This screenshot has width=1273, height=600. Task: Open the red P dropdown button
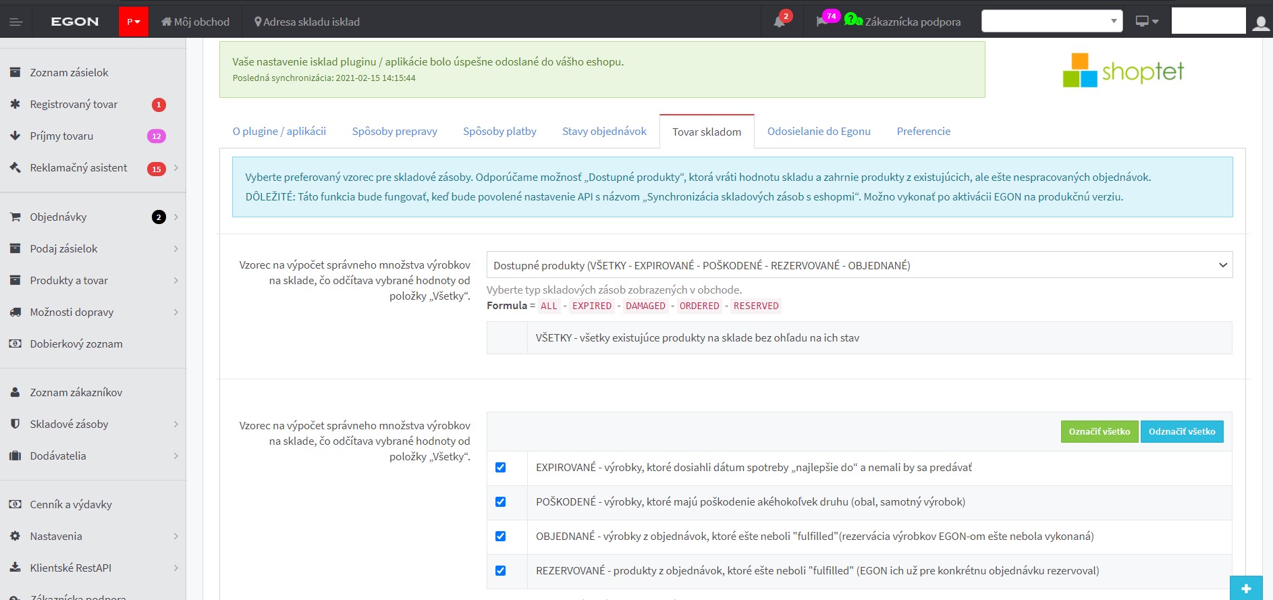[134, 22]
